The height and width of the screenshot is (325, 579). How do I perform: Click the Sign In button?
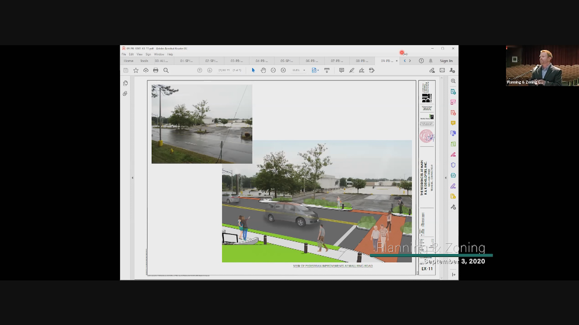[446, 61]
